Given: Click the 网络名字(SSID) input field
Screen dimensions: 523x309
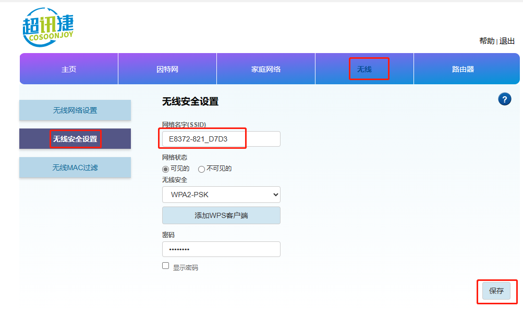Looking at the screenshot, I should point(221,139).
